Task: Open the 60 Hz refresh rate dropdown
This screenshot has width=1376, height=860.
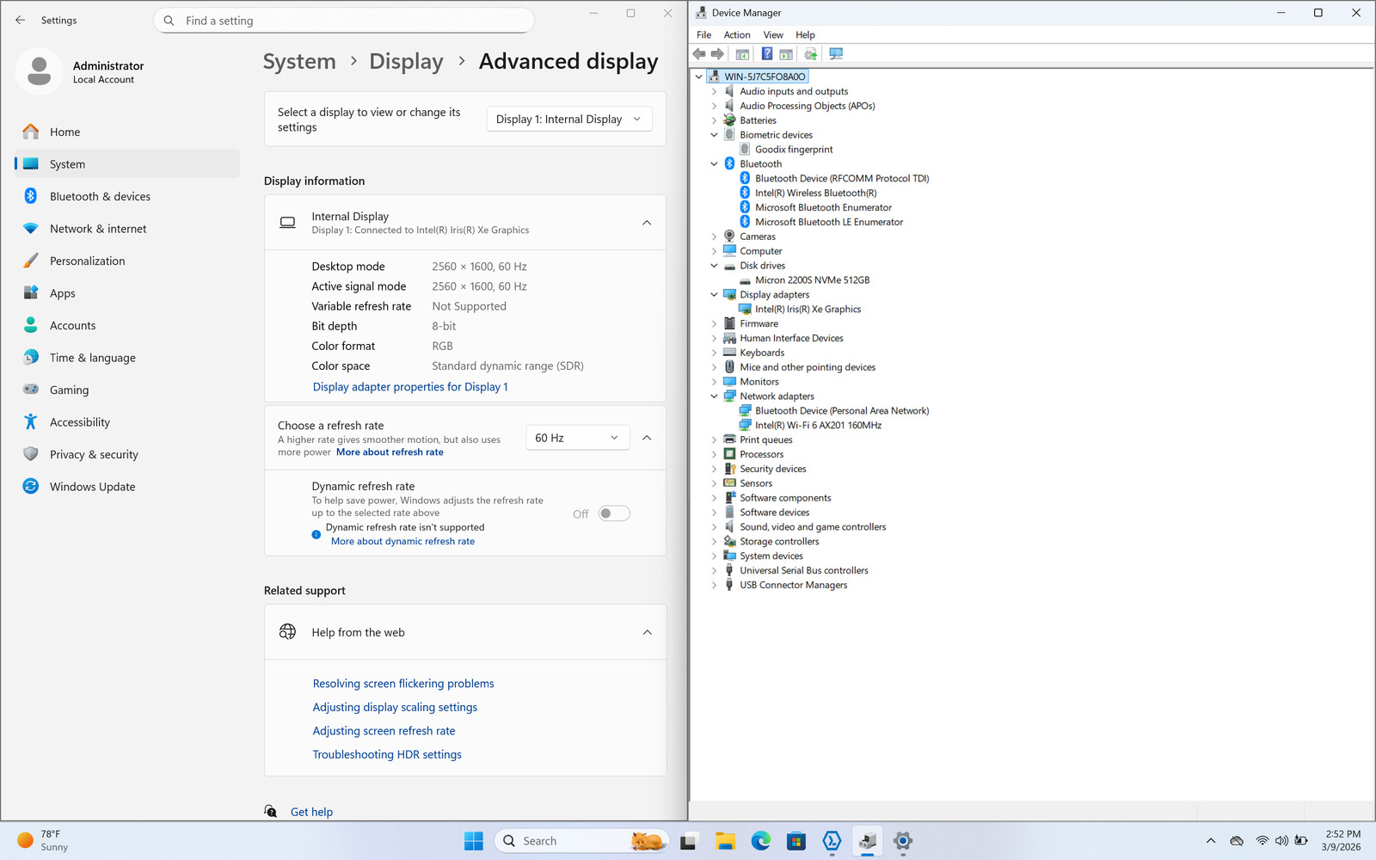Action: (x=577, y=438)
